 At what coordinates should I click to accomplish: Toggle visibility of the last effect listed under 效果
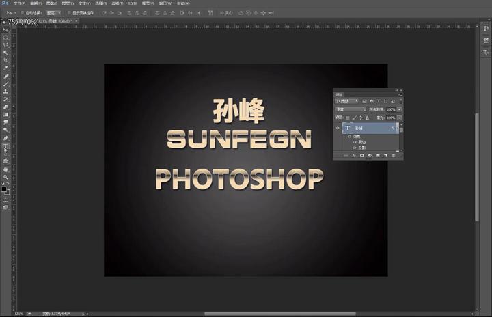pyautogui.click(x=355, y=148)
